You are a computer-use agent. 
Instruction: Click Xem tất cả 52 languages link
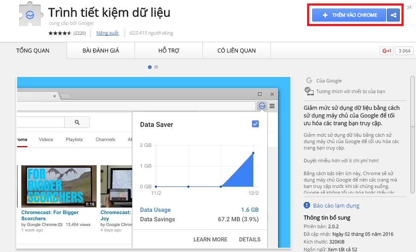[x=342, y=249]
